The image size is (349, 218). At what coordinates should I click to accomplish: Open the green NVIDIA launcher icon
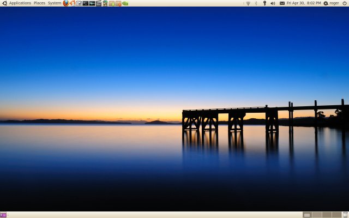pyautogui.click(x=125, y=3)
